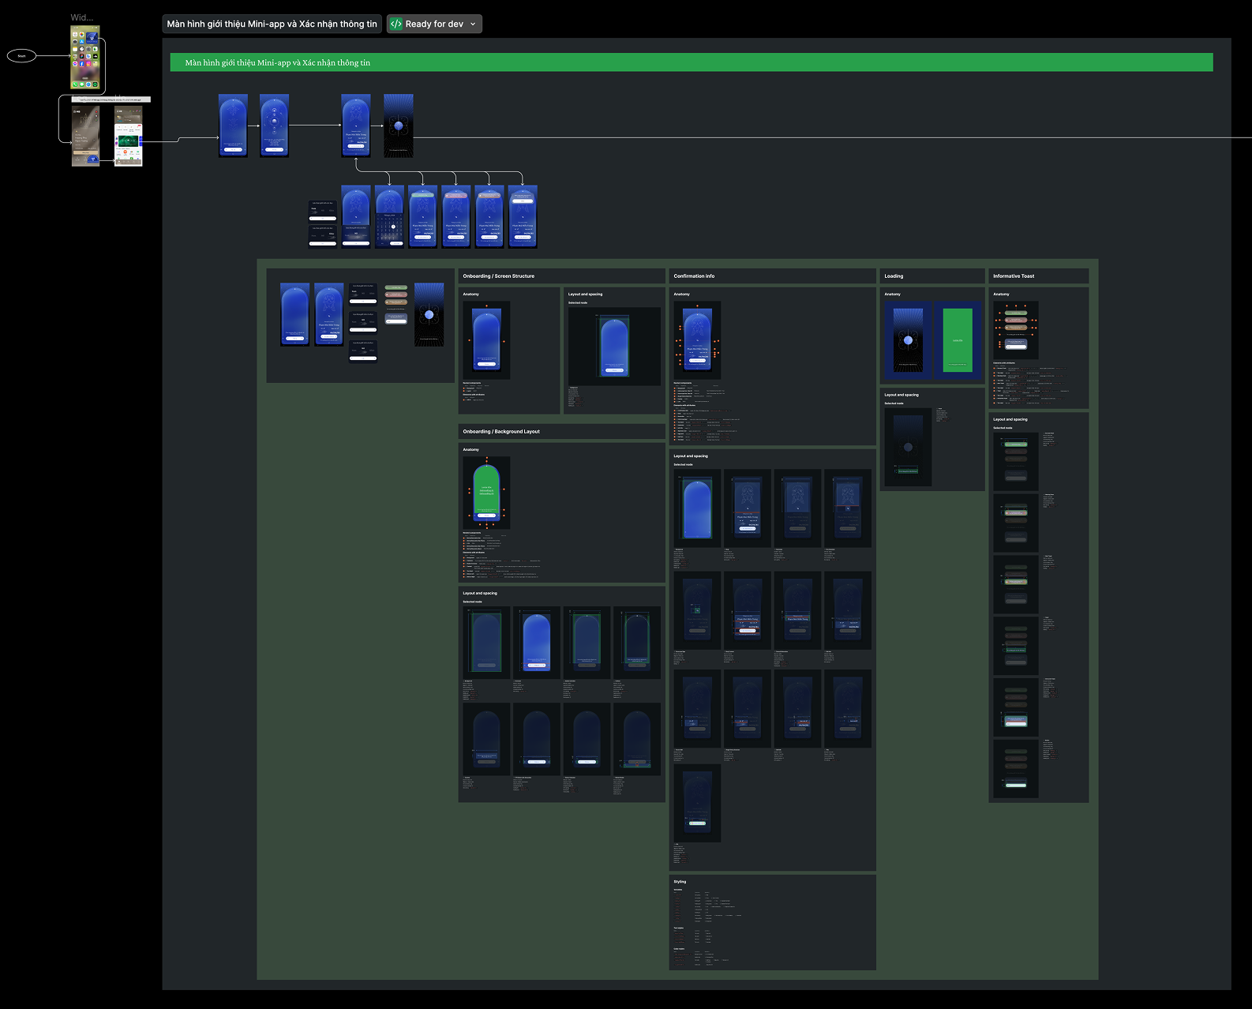The width and height of the screenshot is (1252, 1009).
Task: Click the Start oval flow node
Action: (21, 56)
